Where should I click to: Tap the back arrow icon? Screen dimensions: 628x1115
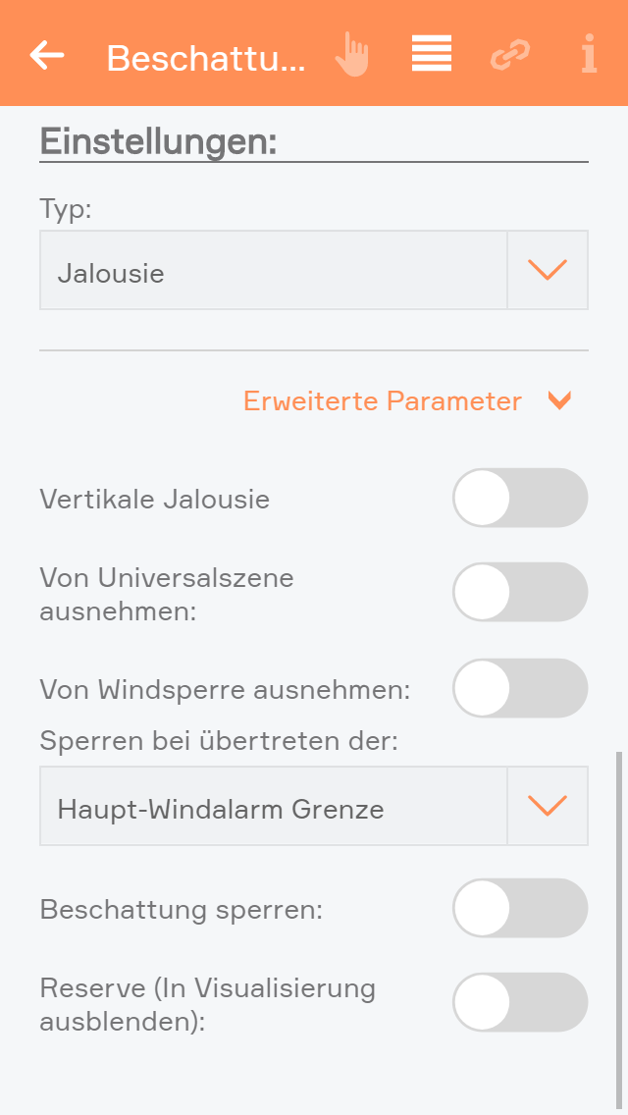(47, 55)
